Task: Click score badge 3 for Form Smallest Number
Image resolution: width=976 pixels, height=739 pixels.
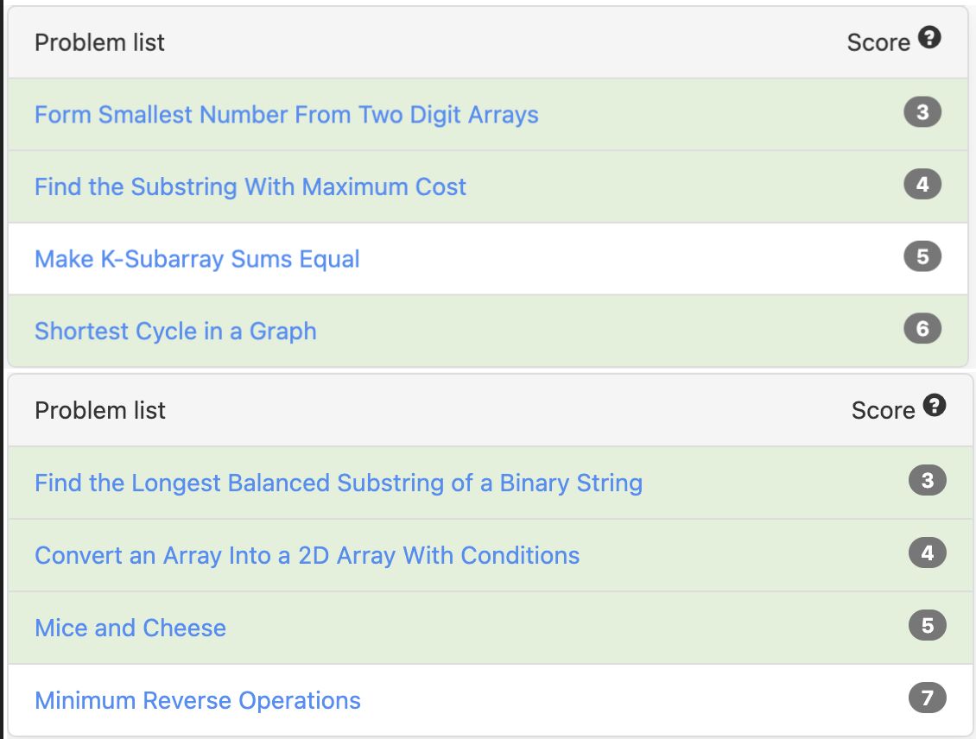Action: pos(922,112)
